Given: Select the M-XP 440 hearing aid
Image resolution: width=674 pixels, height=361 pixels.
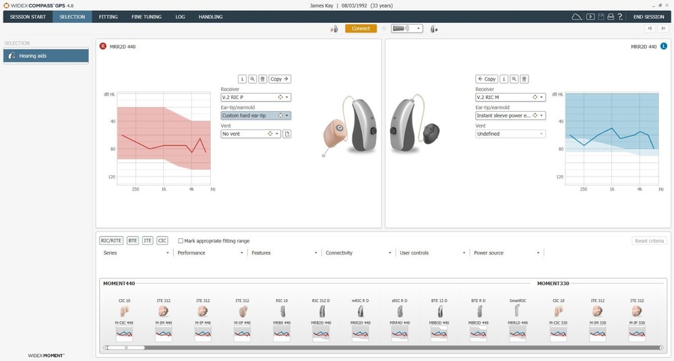Looking at the screenshot, I should (242, 320).
